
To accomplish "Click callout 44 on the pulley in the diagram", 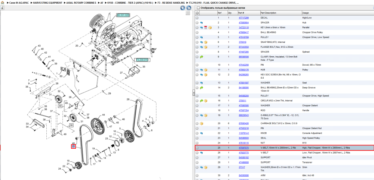I will coord(104,115).
